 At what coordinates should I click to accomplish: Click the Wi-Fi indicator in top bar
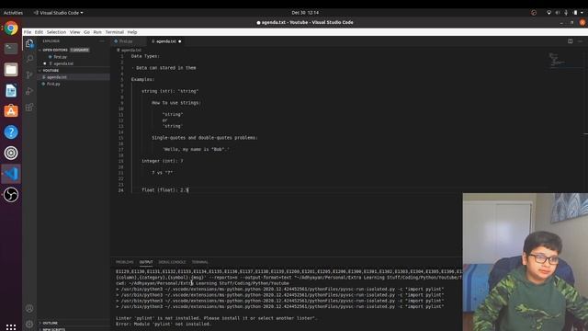pos(548,13)
